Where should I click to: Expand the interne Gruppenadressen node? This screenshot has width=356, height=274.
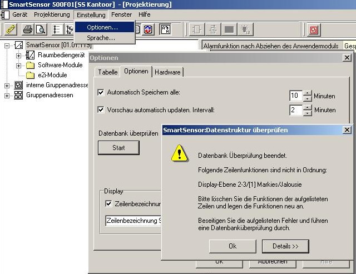(x=7, y=85)
